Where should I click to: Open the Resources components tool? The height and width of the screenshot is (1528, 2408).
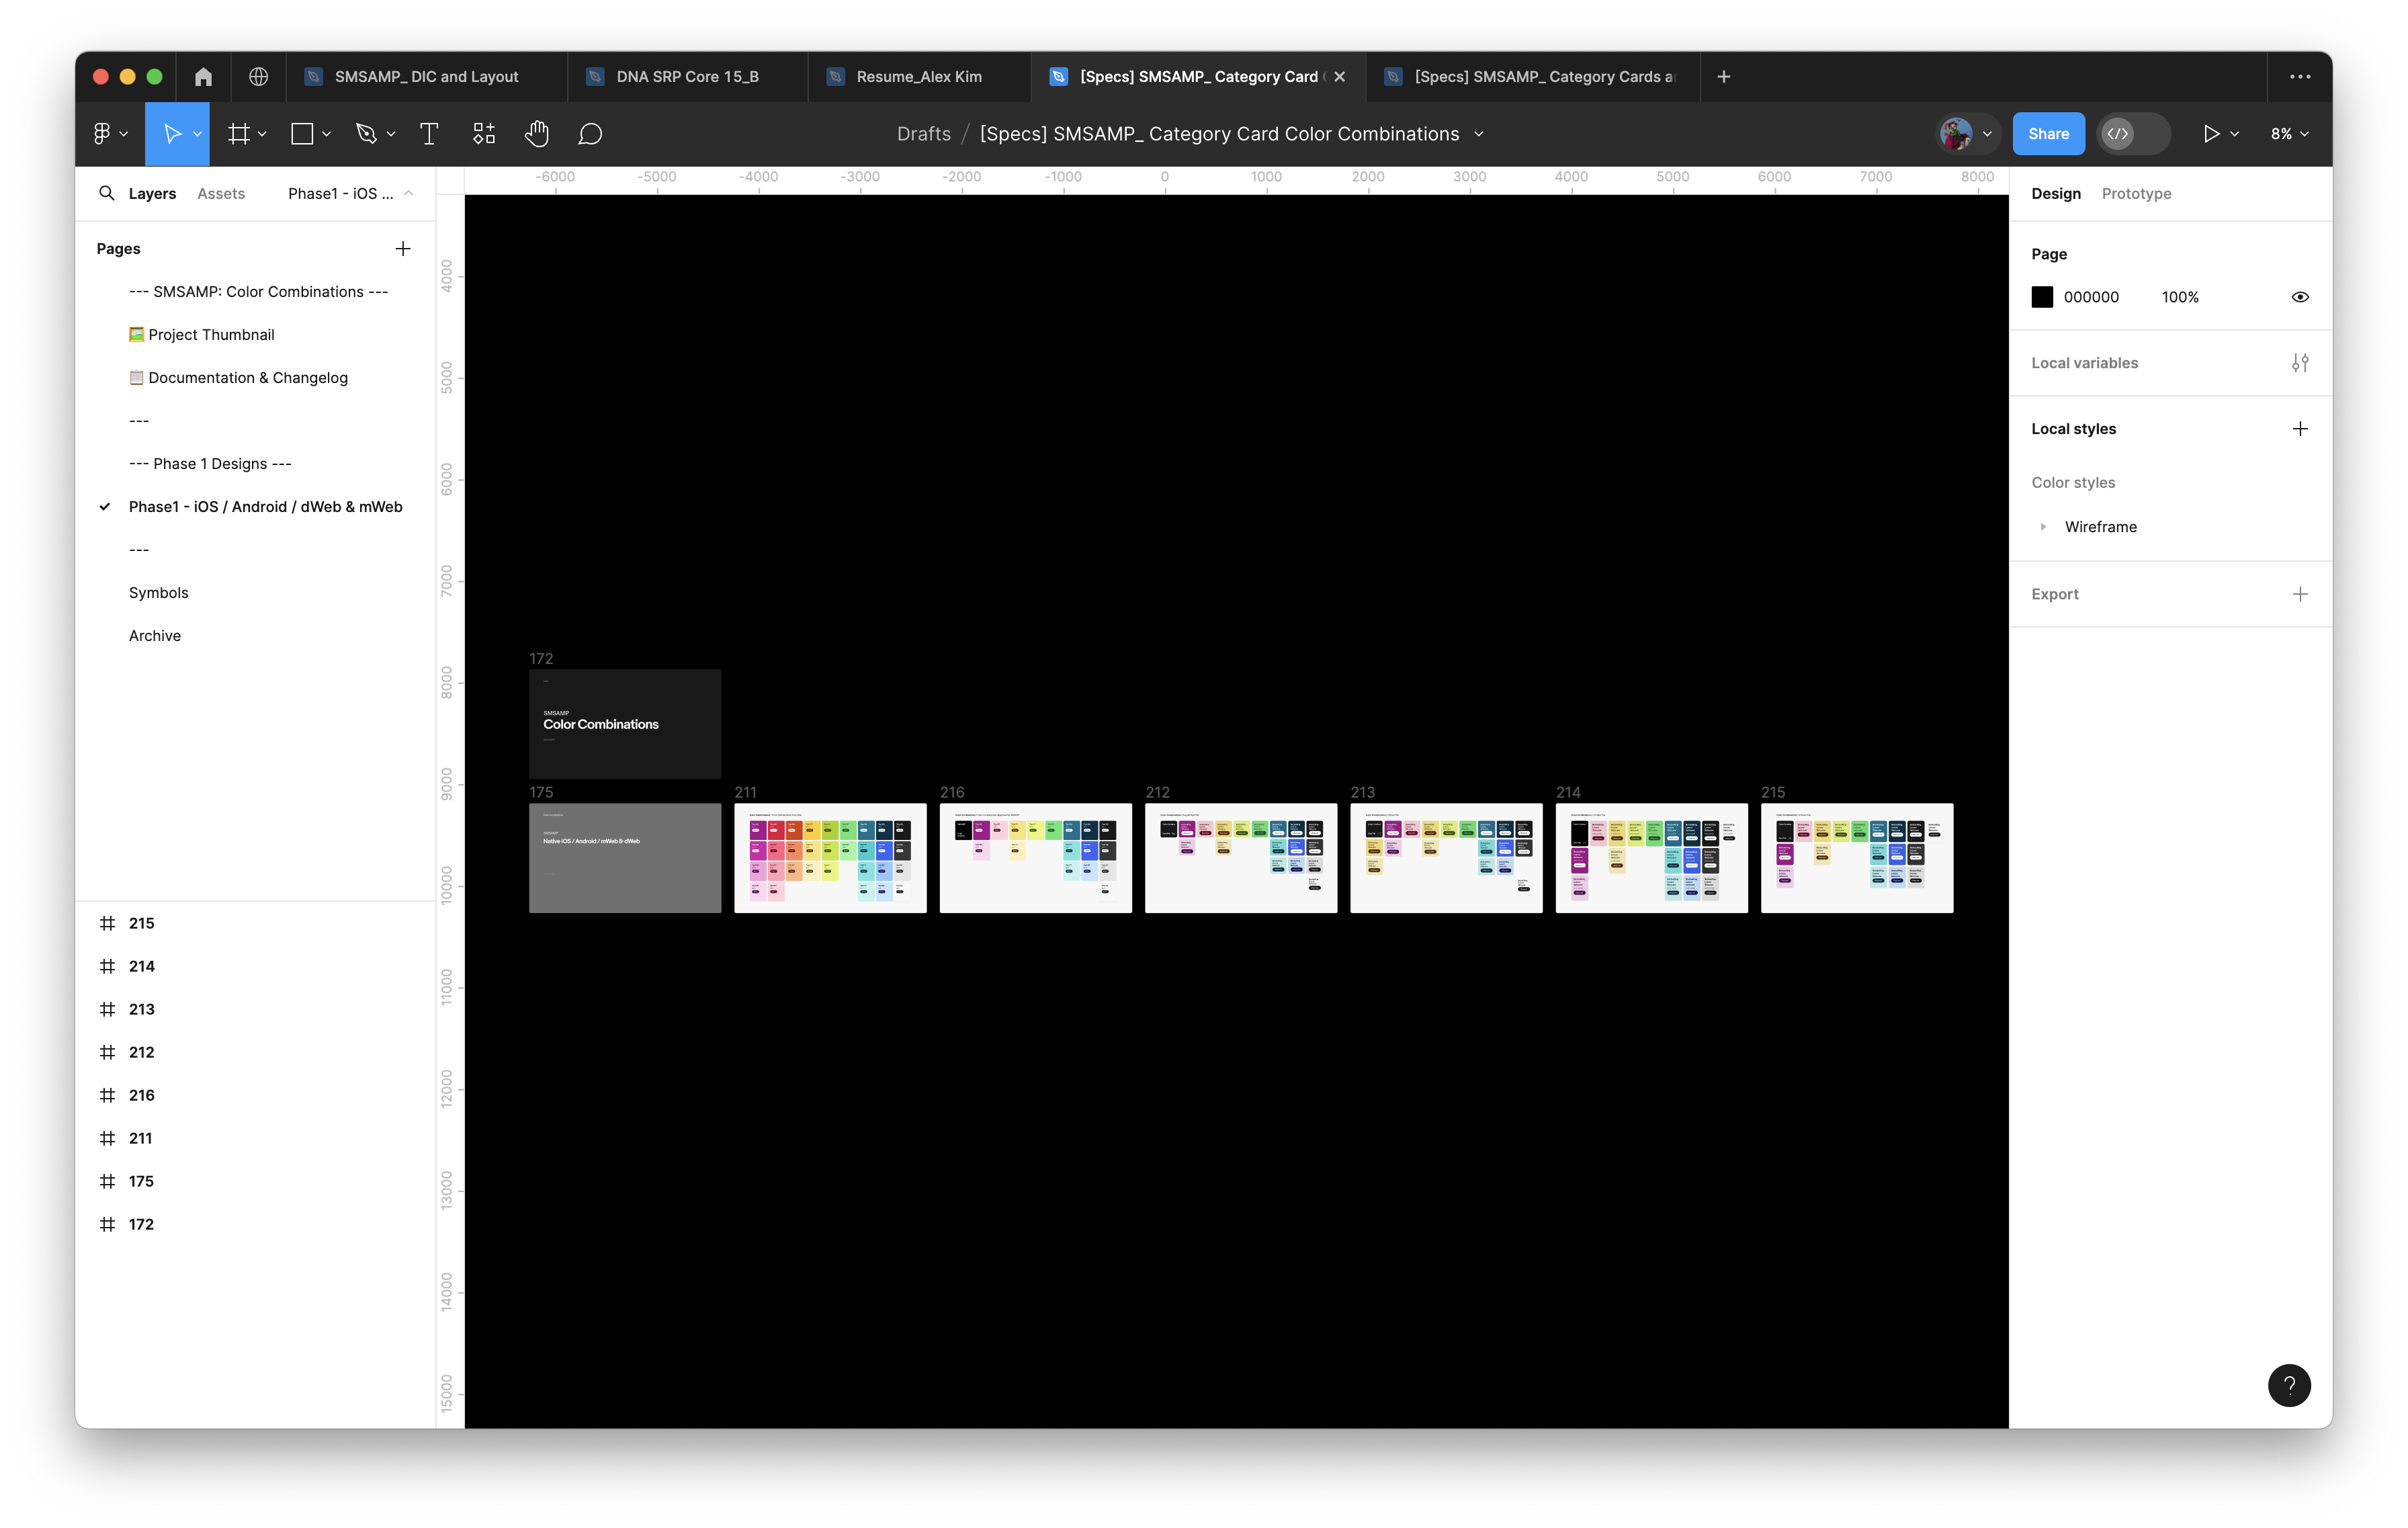coord(484,134)
